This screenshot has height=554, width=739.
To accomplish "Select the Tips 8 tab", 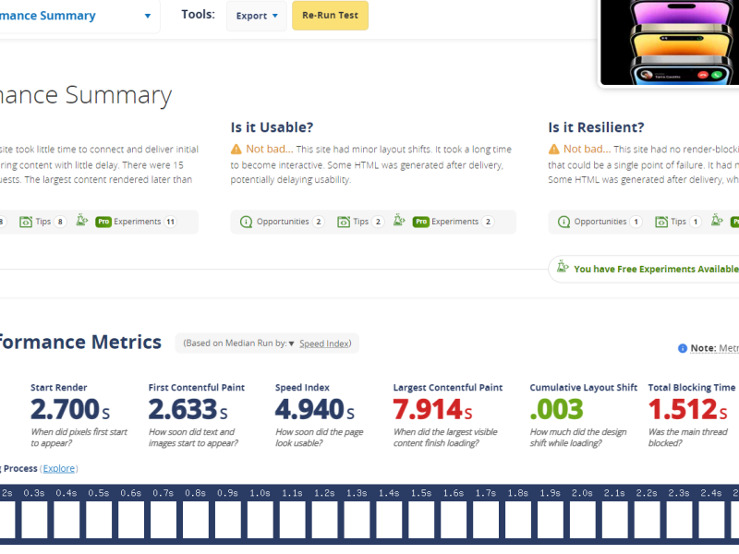I will click(45, 222).
